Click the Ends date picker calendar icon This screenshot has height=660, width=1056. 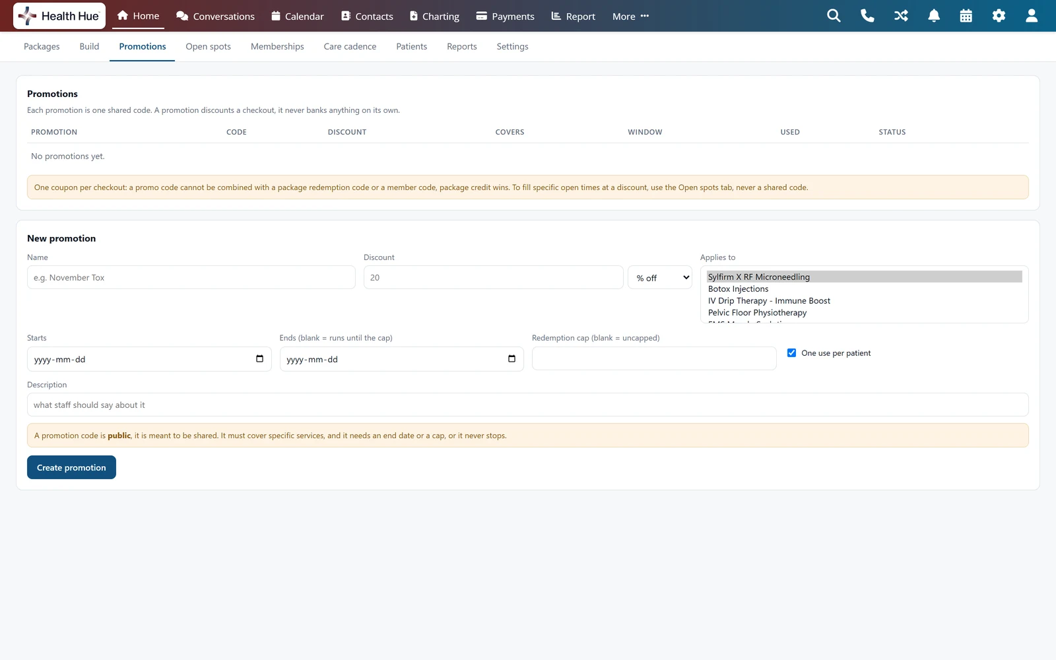pos(511,359)
